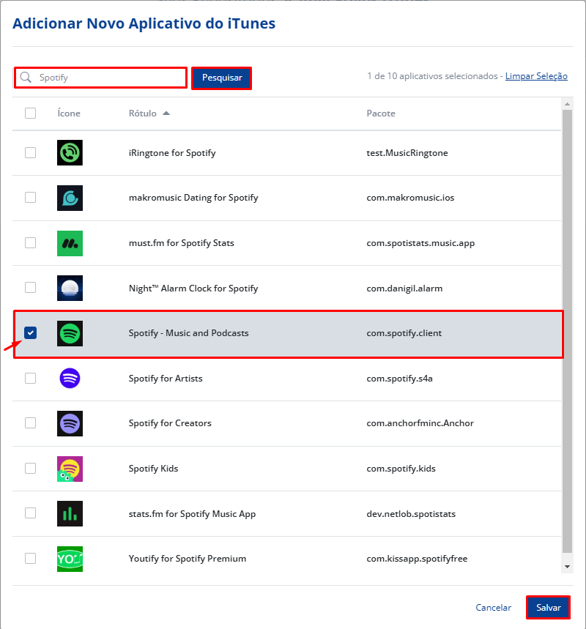
Task: Toggle the select-all checkbox in header
Action: coord(30,113)
